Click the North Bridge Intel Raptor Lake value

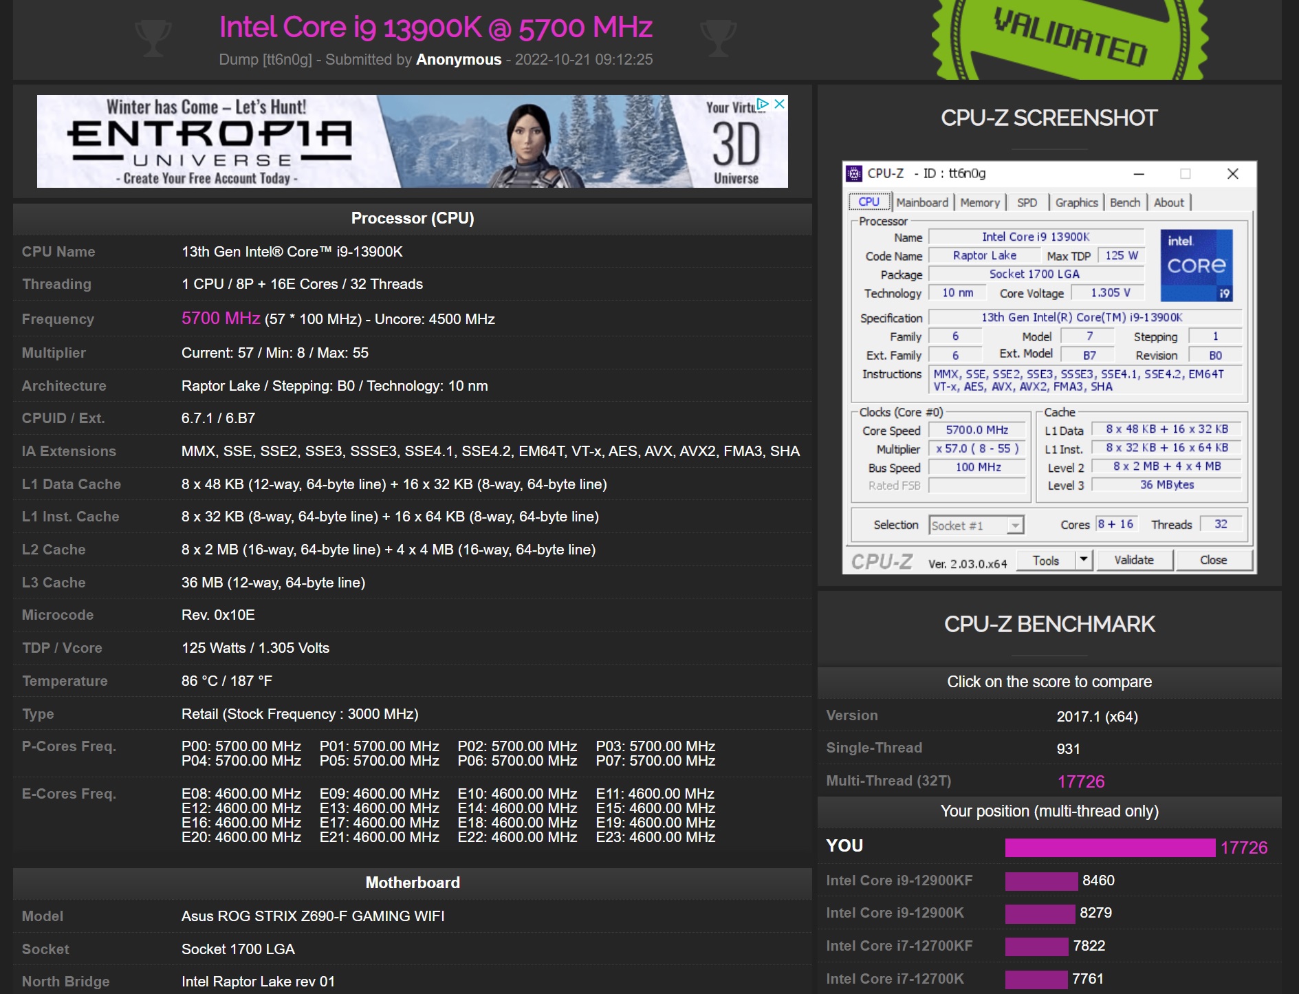click(258, 982)
